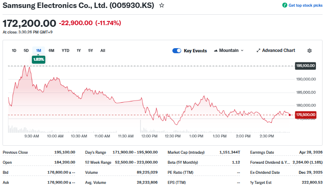Click the EPS (TTM) label

coord(177,183)
